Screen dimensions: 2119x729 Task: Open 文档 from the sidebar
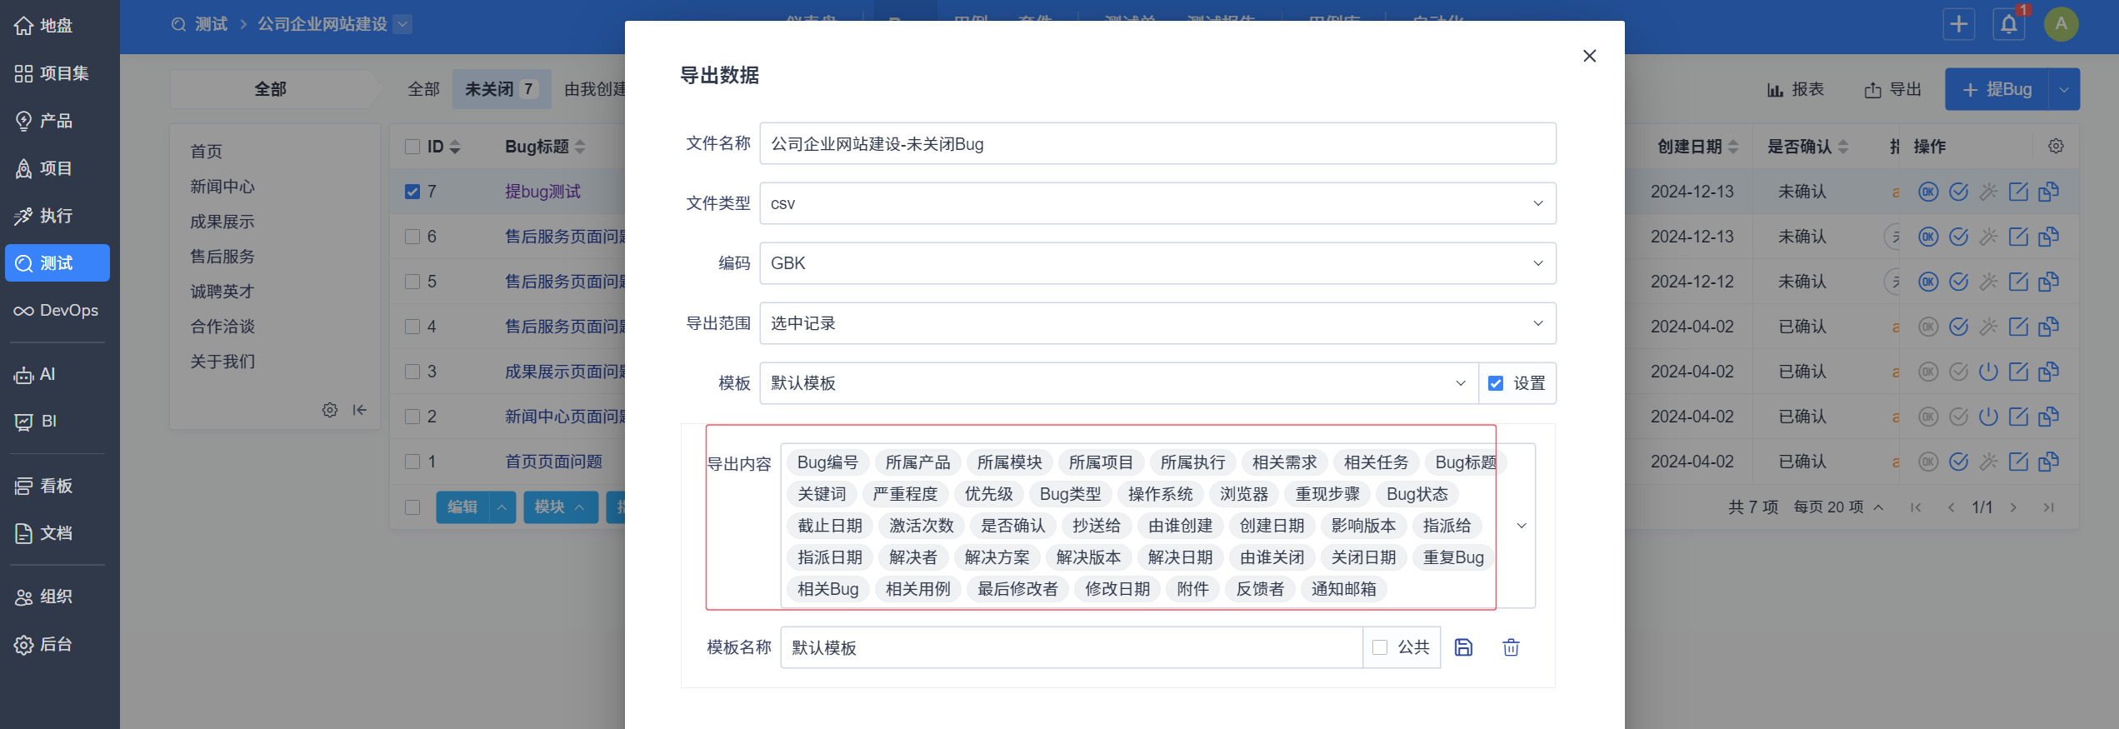tap(57, 533)
